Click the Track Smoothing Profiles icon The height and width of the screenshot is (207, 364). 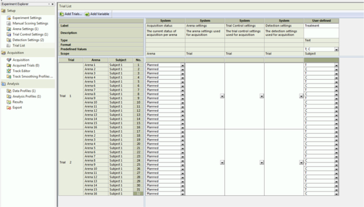tap(9, 76)
